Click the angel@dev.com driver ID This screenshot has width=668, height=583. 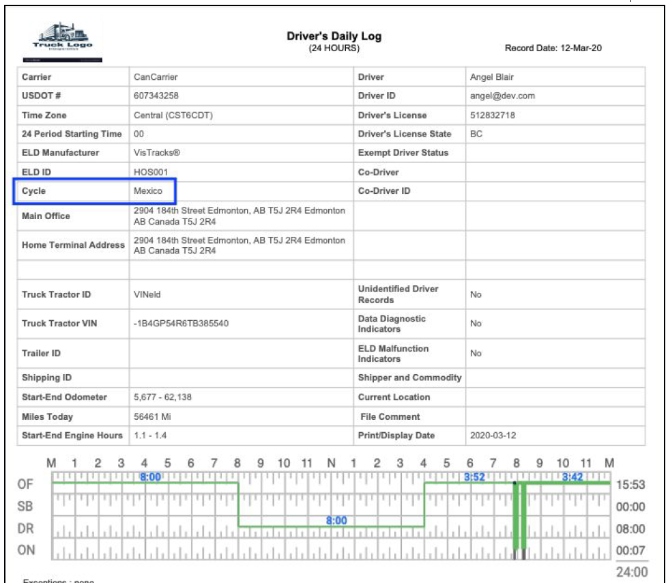coord(502,96)
